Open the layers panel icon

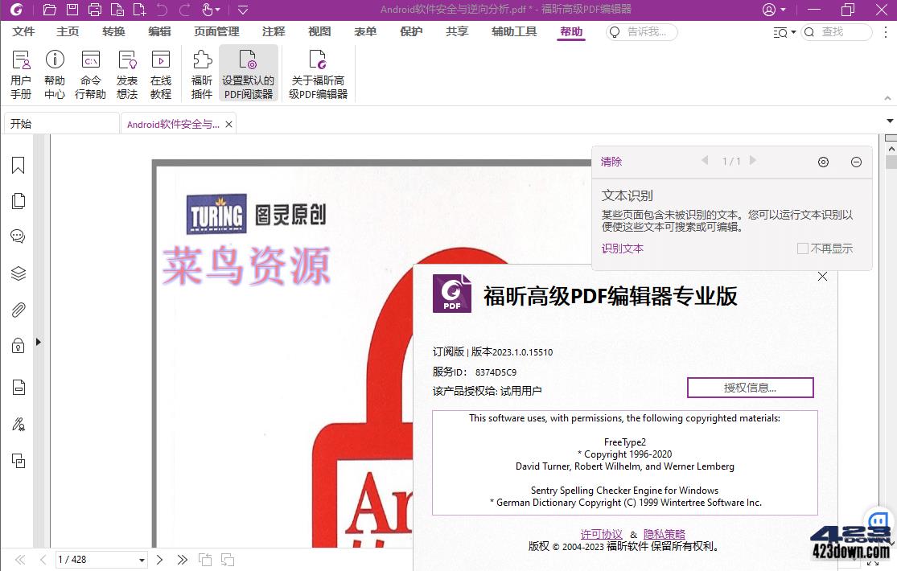pos(18,273)
